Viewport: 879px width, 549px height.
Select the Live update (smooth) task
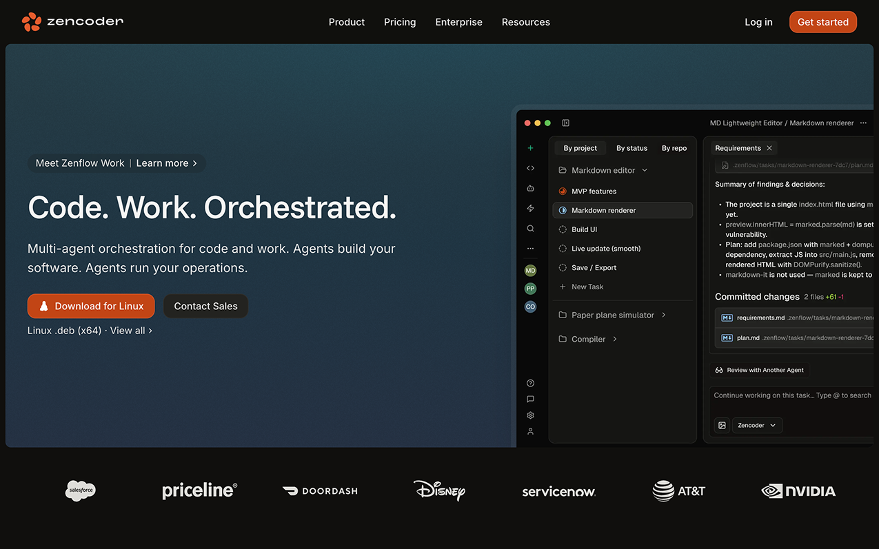tap(623, 249)
